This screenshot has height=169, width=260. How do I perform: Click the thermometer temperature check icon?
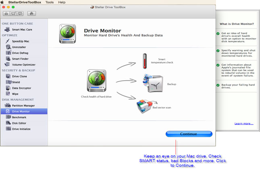click(x=145, y=61)
